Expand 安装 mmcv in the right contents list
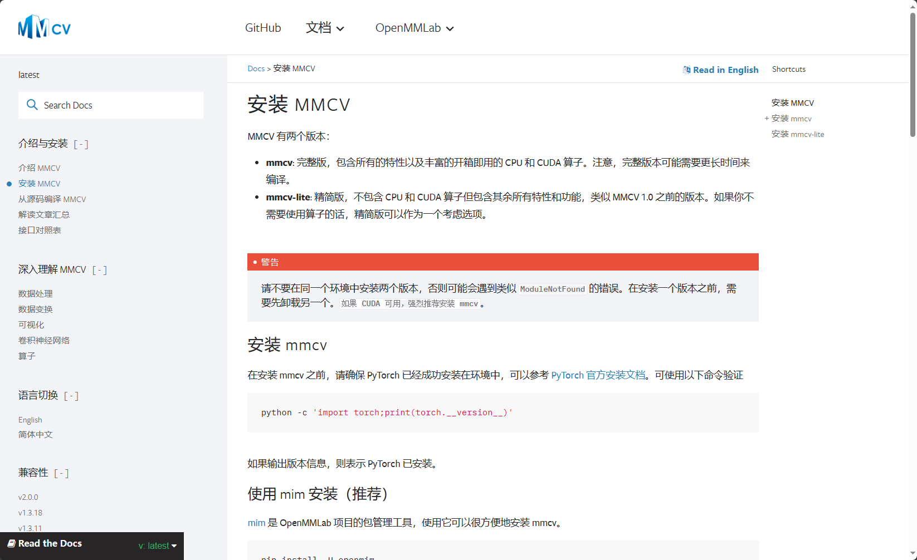 767,119
